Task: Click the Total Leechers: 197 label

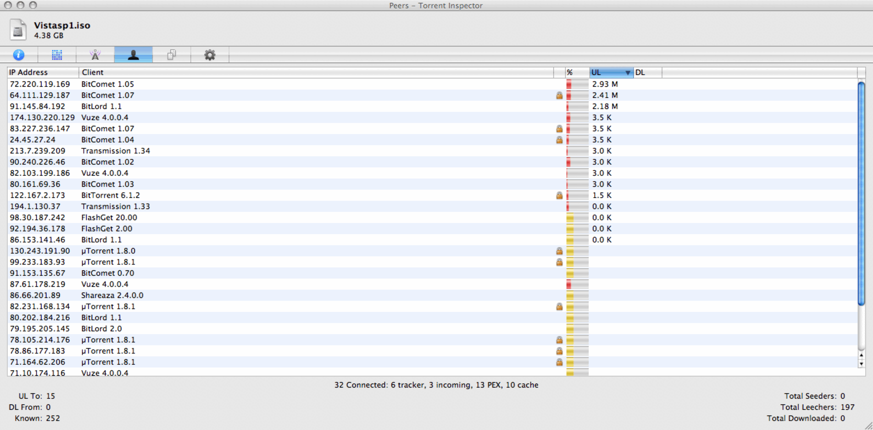Action: [x=817, y=407]
